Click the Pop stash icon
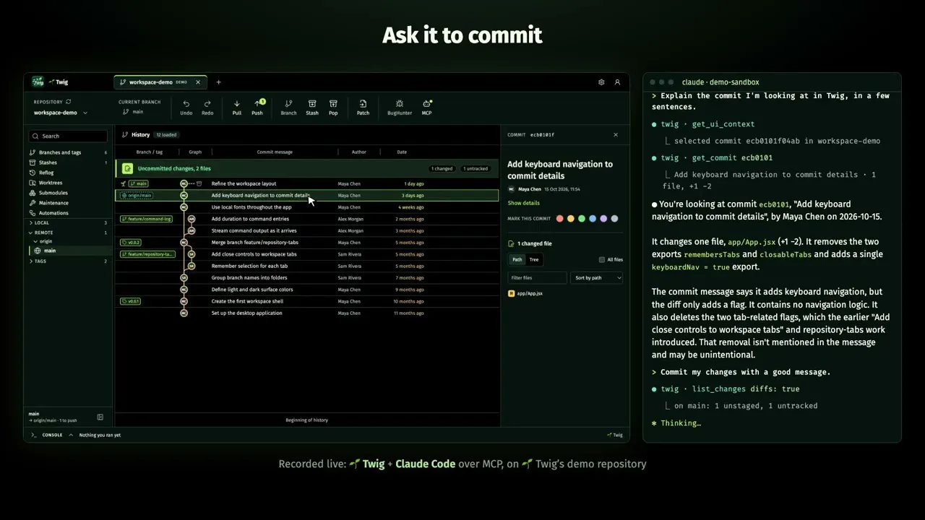 tap(333, 107)
